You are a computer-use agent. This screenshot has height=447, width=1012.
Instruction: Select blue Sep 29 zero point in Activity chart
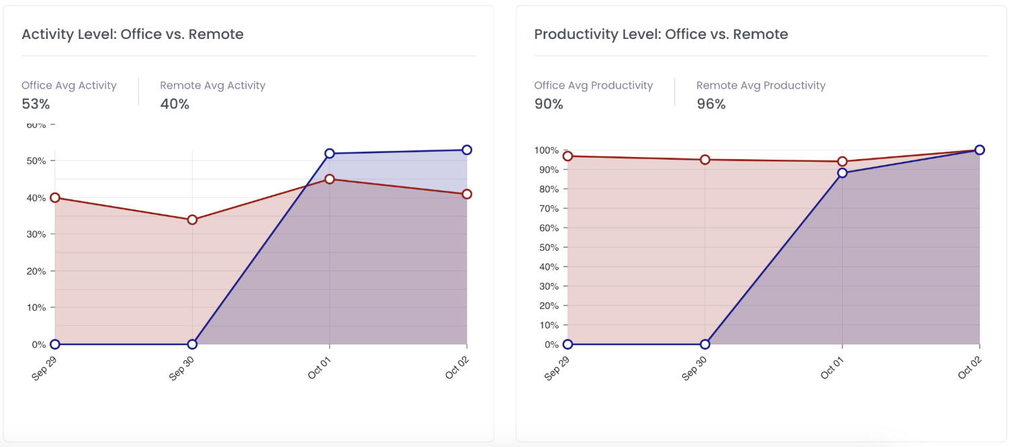tap(55, 344)
